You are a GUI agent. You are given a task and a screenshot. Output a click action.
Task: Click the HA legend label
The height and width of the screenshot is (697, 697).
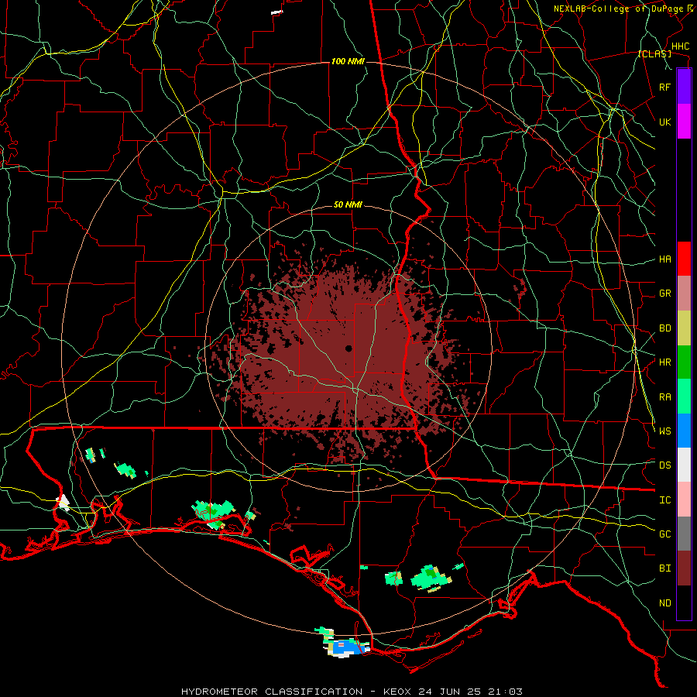tap(664, 259)
